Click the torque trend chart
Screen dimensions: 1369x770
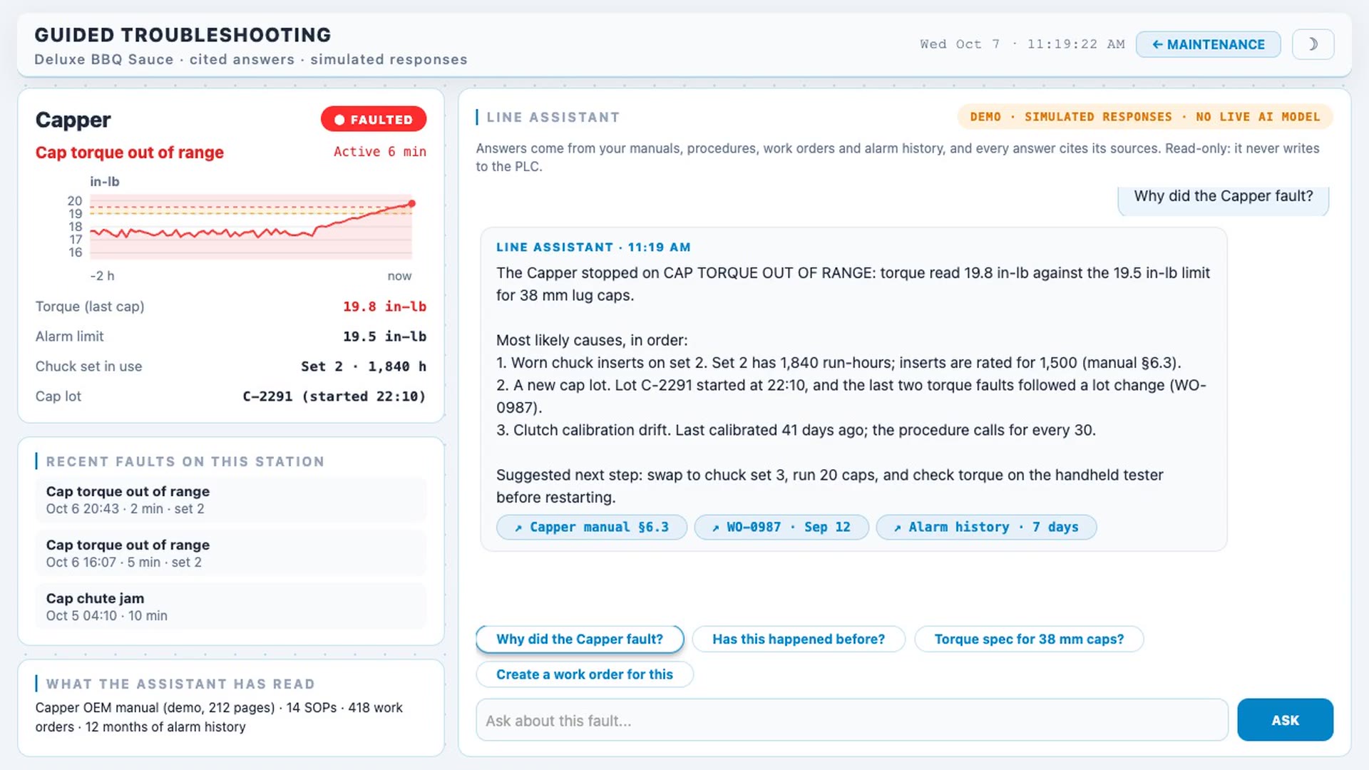pos(251,227)
